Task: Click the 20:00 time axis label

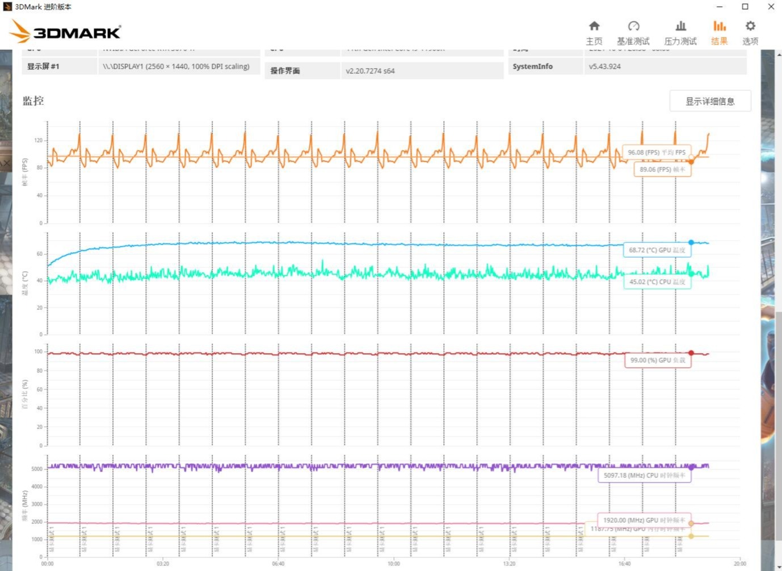Action: pyautogui.click(x=740, y=564)
